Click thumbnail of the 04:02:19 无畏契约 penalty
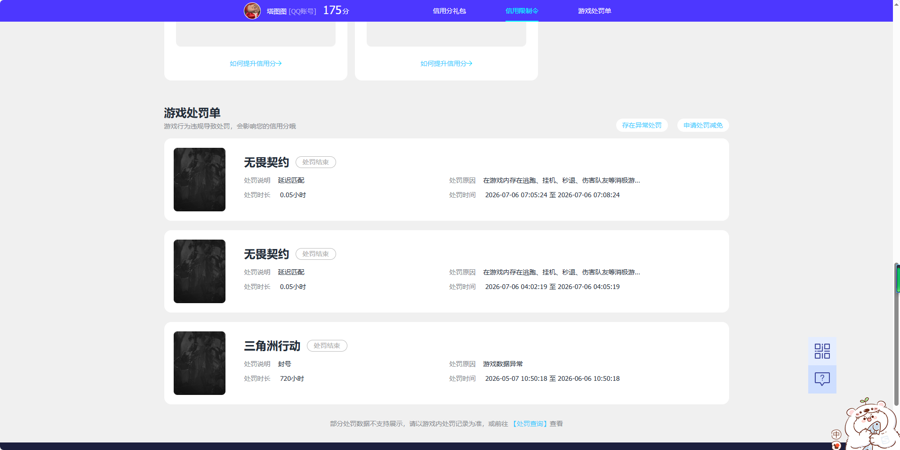 (x=200, y=271)
